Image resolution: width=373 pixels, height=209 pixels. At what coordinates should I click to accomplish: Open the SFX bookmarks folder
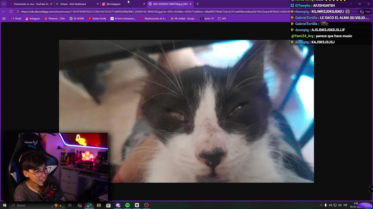click(222, 19)
